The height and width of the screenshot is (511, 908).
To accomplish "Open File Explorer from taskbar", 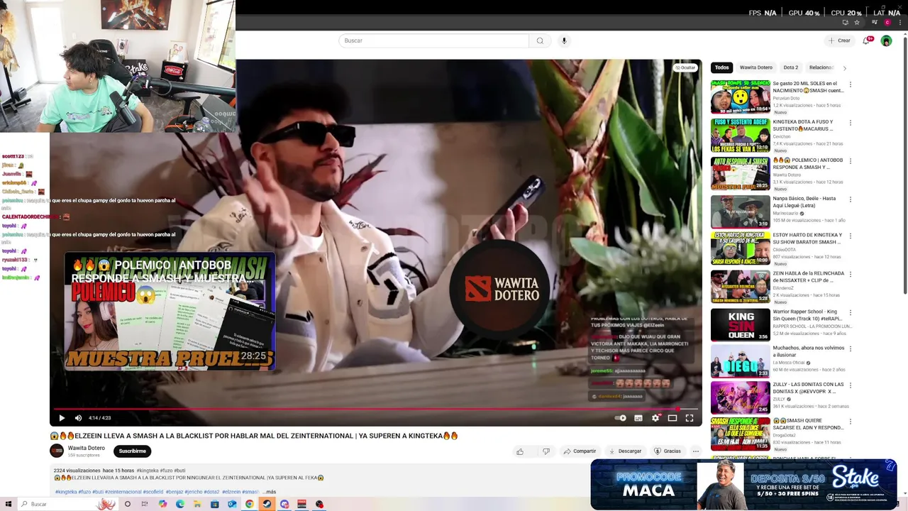I will tap(197, 504).
